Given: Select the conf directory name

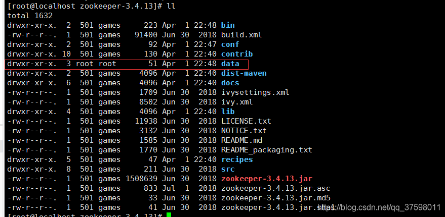Looking at the screenshot, I should coord(230,44).
